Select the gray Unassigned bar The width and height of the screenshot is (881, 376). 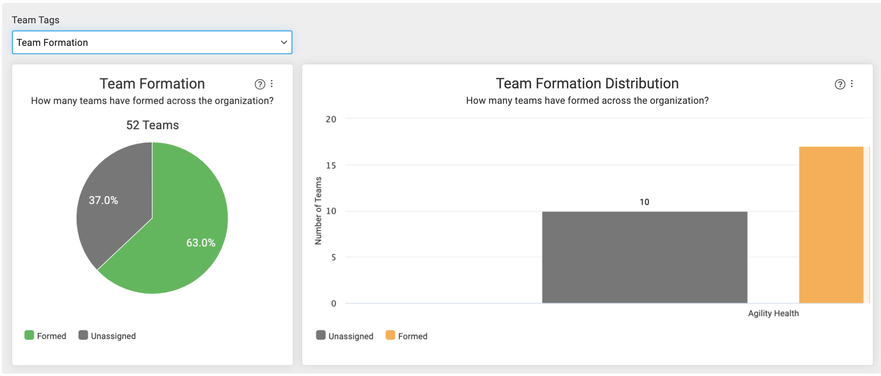(x=644, y=257)
